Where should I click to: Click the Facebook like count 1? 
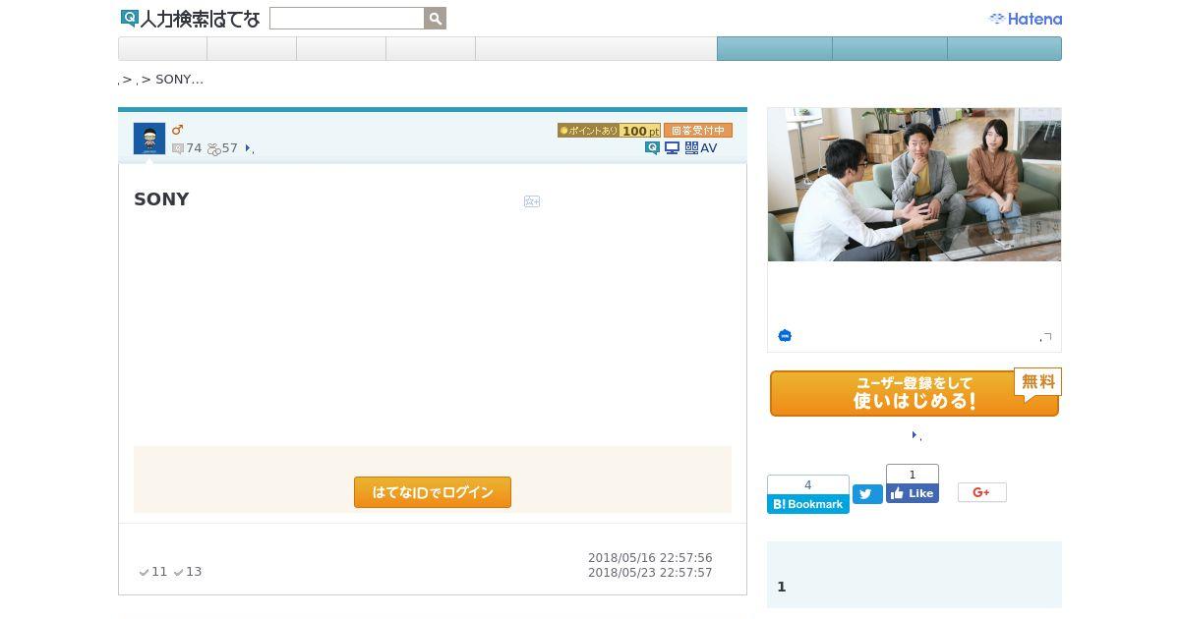coord(913,475)
